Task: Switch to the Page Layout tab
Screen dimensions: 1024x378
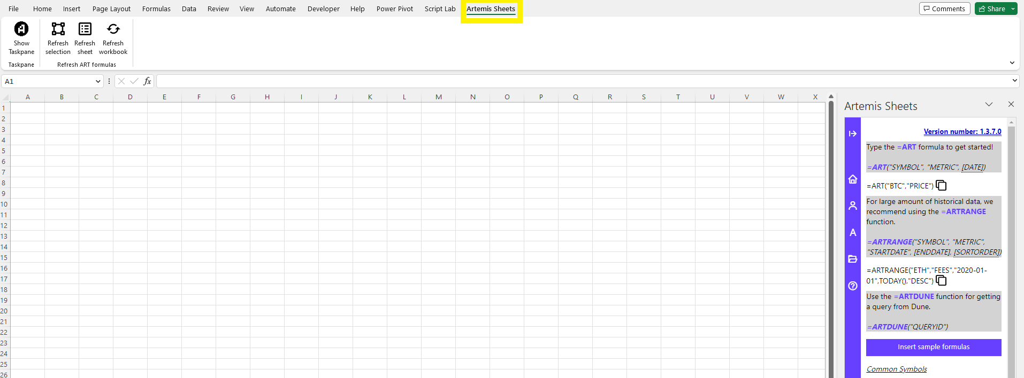Action: pyautogui.click(x=111, y=9)
